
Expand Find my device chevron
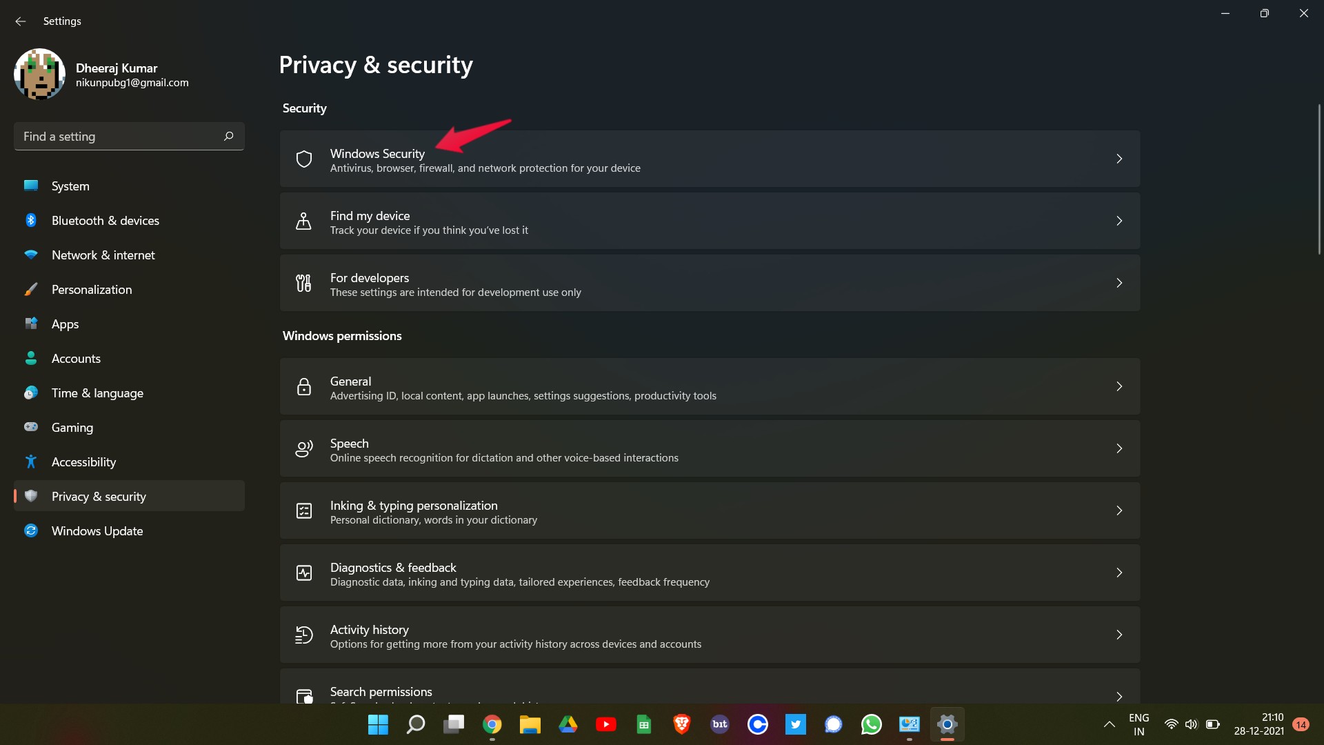[1119, 221]
